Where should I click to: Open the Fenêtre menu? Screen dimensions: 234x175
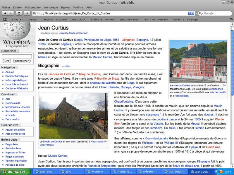pos(78,8)
